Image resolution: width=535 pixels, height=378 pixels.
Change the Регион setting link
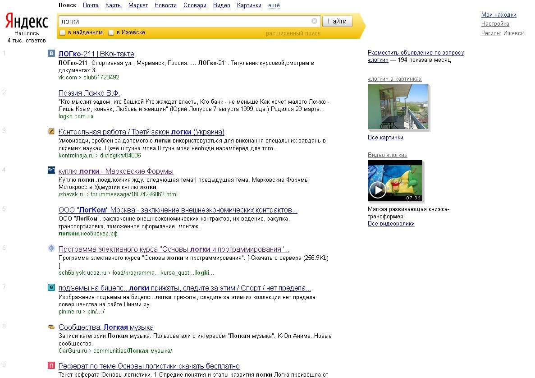[x=490, y=33]
